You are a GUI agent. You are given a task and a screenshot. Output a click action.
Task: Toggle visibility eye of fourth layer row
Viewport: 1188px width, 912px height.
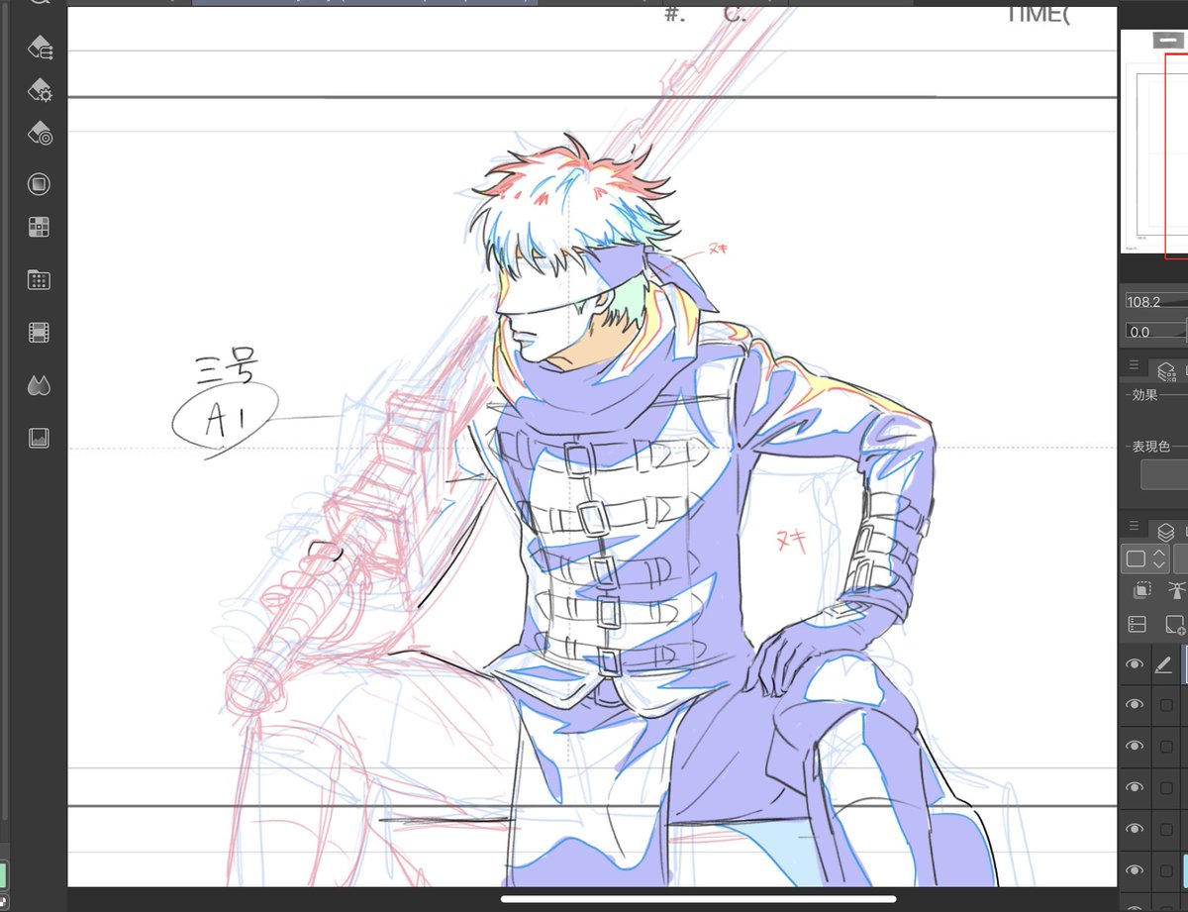(x=1135, y=787)
